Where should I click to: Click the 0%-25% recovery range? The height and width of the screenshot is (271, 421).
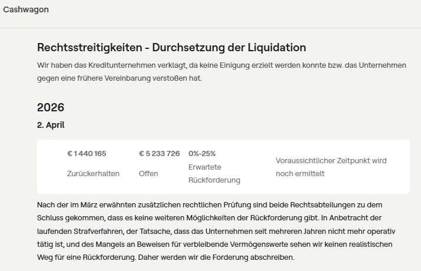point(202,154)
